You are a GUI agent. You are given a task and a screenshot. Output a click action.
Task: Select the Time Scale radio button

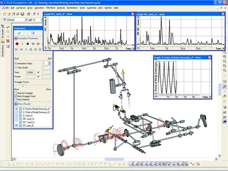15,67
